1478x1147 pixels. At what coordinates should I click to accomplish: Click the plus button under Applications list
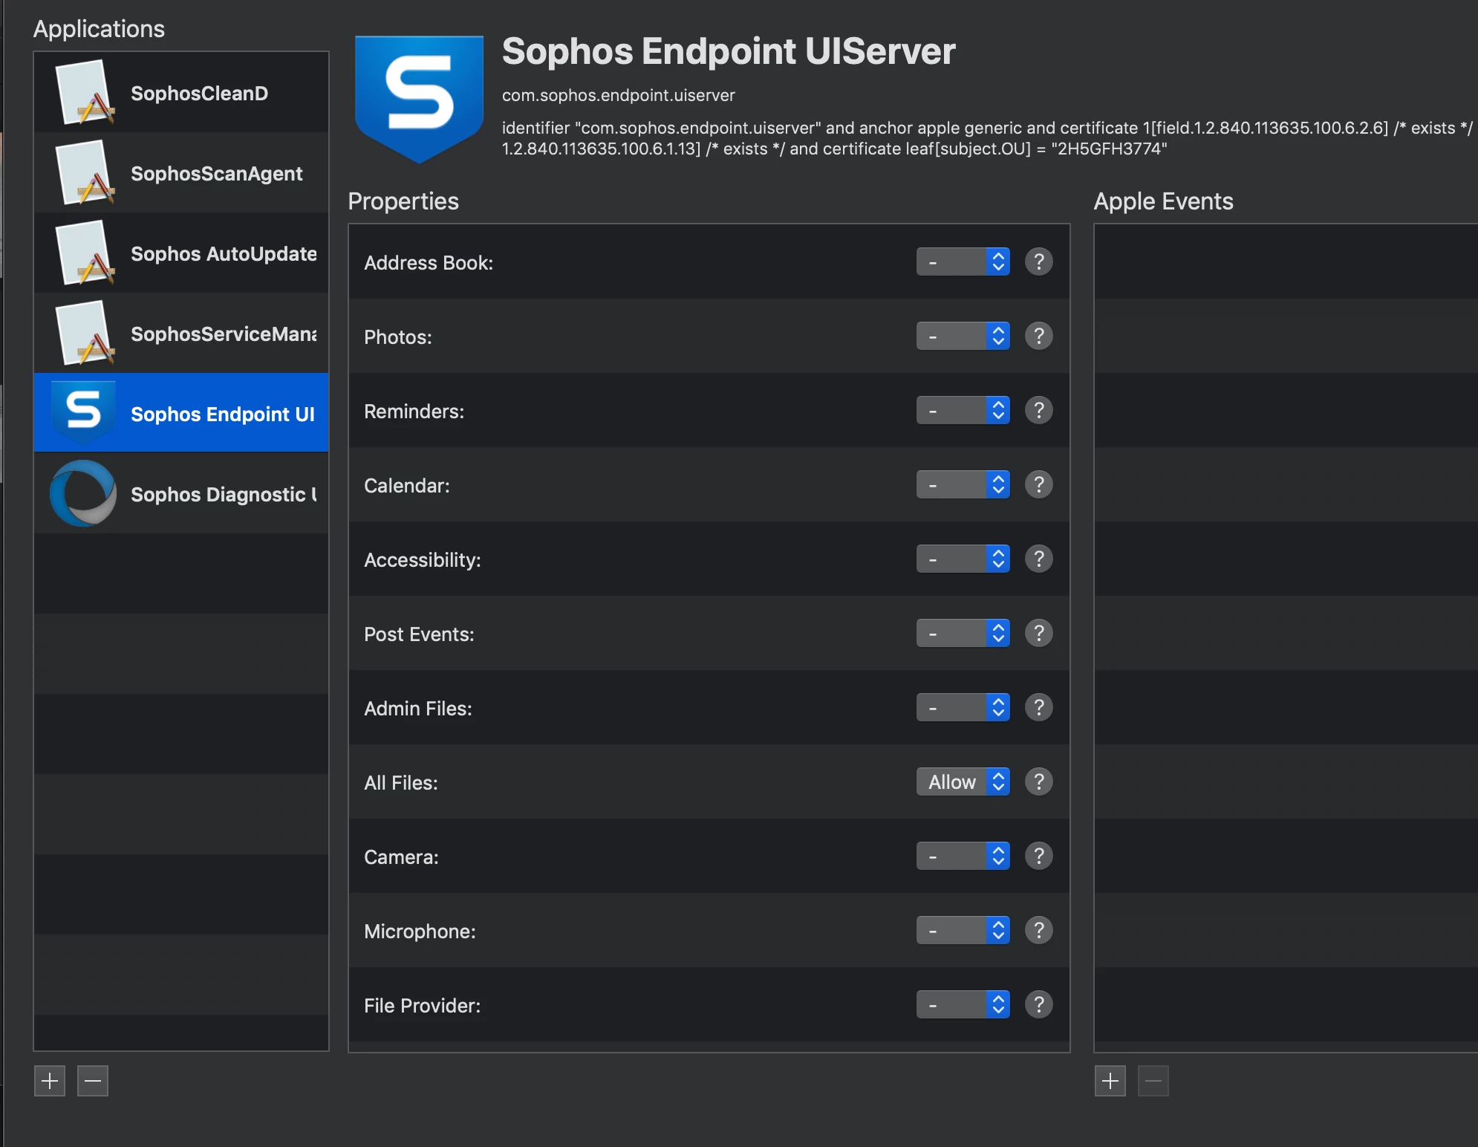point(50,1081)
